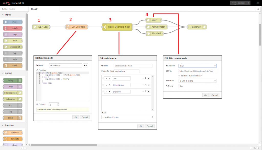The width and height of the screenshot is (262, 150).
Task: Click the inject node in palette
Action: coord(13,22)
